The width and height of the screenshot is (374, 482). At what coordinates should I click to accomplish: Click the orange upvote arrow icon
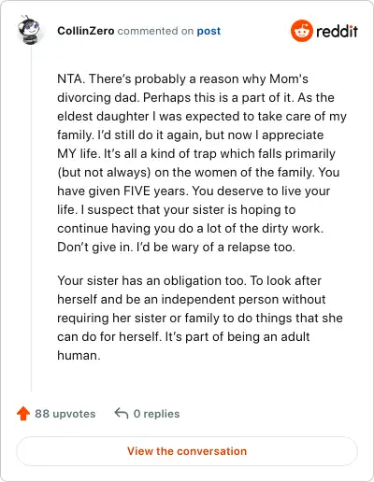point(23,414)
